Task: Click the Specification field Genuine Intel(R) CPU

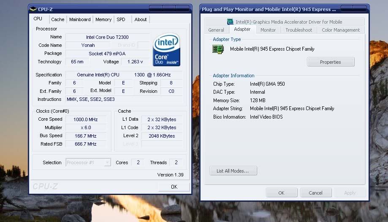Action: pos(124,75)
